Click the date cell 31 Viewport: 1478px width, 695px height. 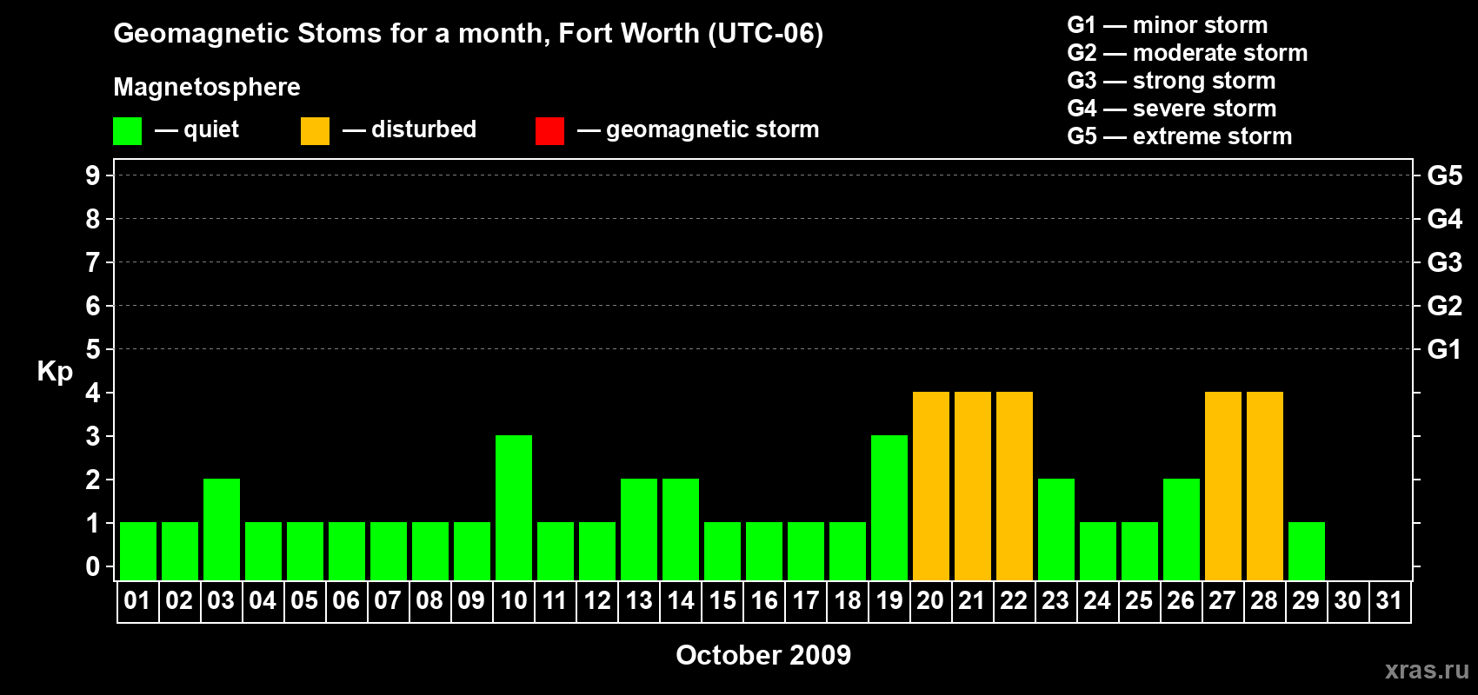coord(1390,601)
